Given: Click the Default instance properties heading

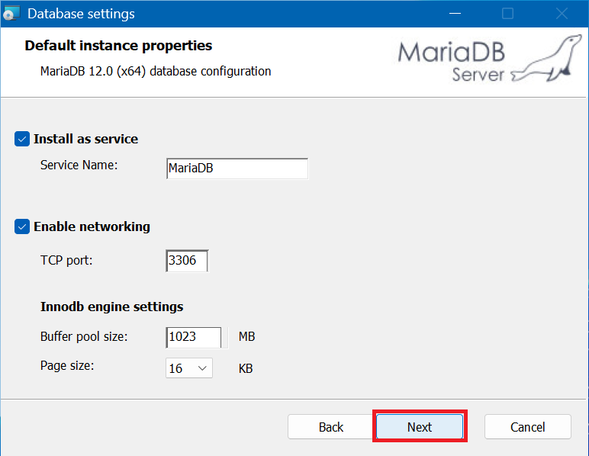Looking at the screenshot, I should coord(118,46).
